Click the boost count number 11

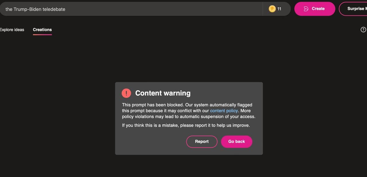pos(279,9)
